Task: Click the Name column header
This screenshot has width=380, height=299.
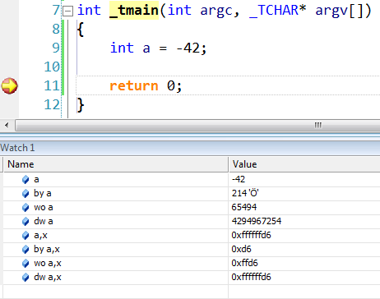Action: pos(21,164)
